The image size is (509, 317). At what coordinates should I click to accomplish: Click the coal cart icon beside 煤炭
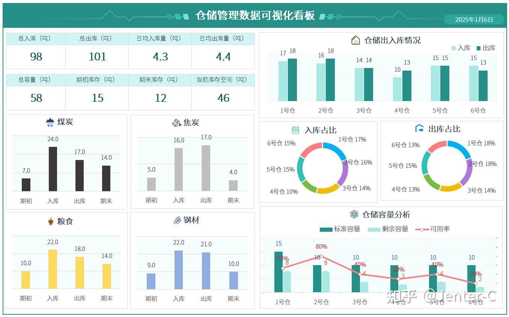(x=50, y=122)
